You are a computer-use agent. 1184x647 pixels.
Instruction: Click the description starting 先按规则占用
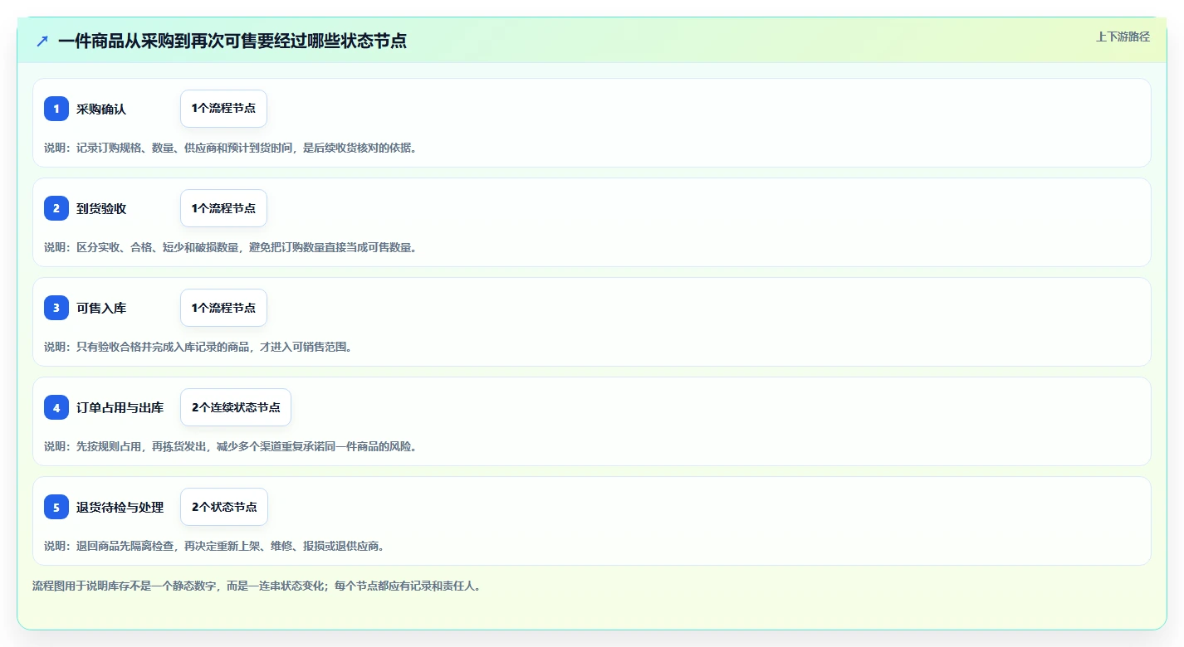[230, 446]
